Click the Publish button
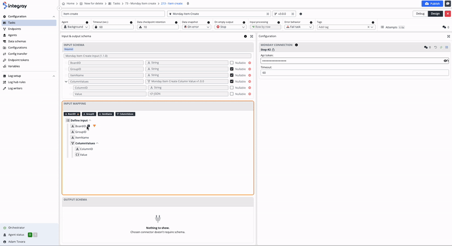The image size is (452, 246). click(432, 3)
